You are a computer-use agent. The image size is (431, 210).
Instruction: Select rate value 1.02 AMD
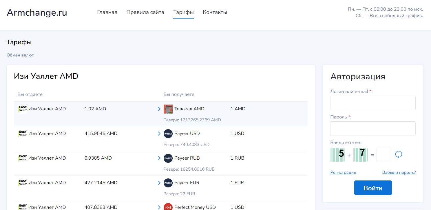(x=95, y=109)
